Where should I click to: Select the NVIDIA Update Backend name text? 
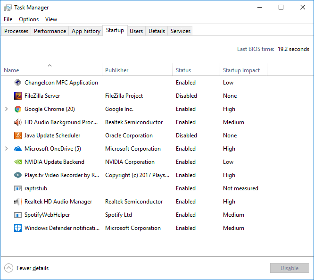pos(55,162)
